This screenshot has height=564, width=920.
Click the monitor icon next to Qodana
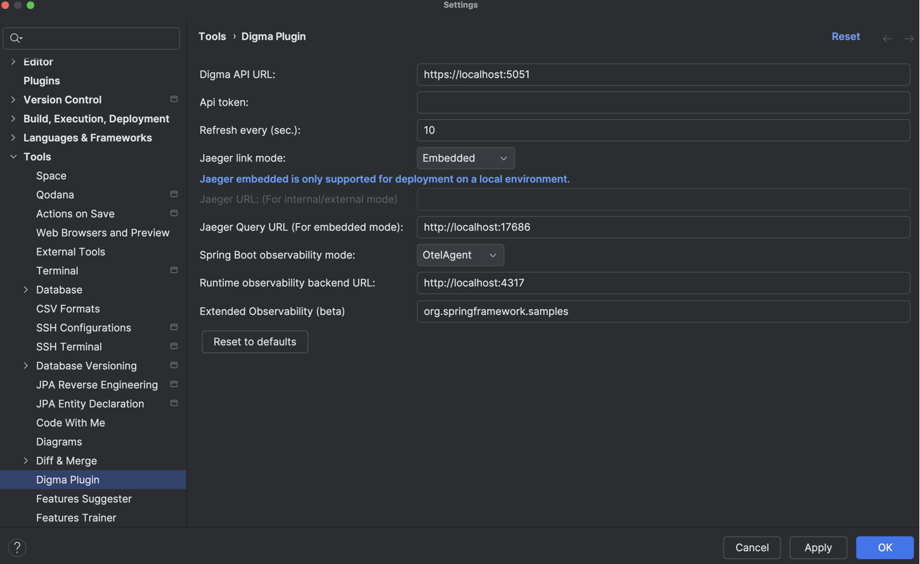pos(174,194)
